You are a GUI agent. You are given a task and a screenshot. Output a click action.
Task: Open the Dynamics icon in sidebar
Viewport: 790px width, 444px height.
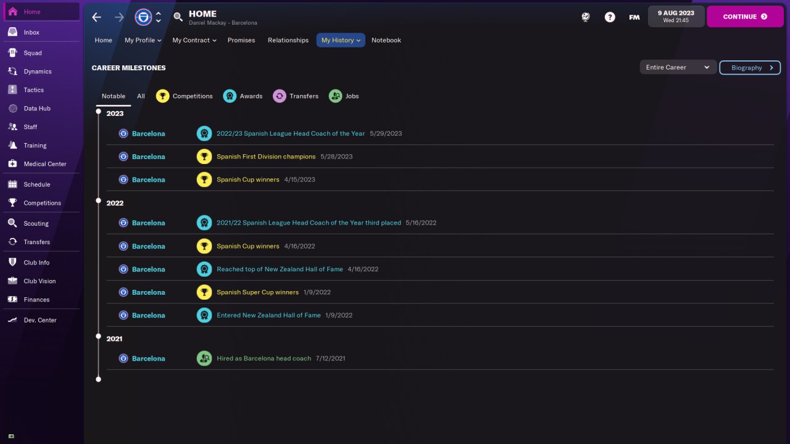12,72
